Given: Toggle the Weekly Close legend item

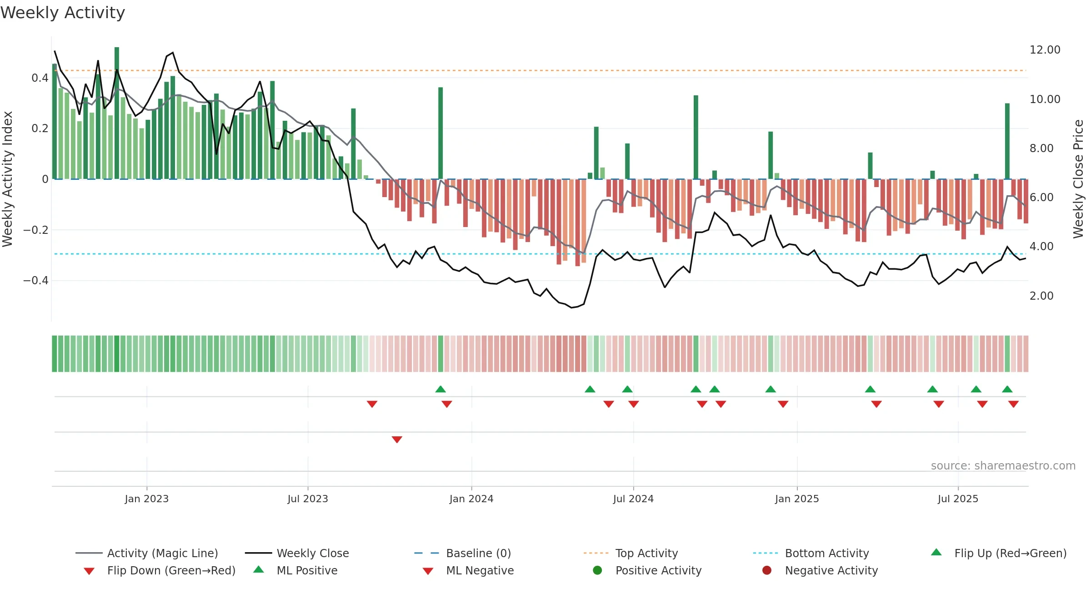Looking at the screenshot, I should tap(297, 553).
